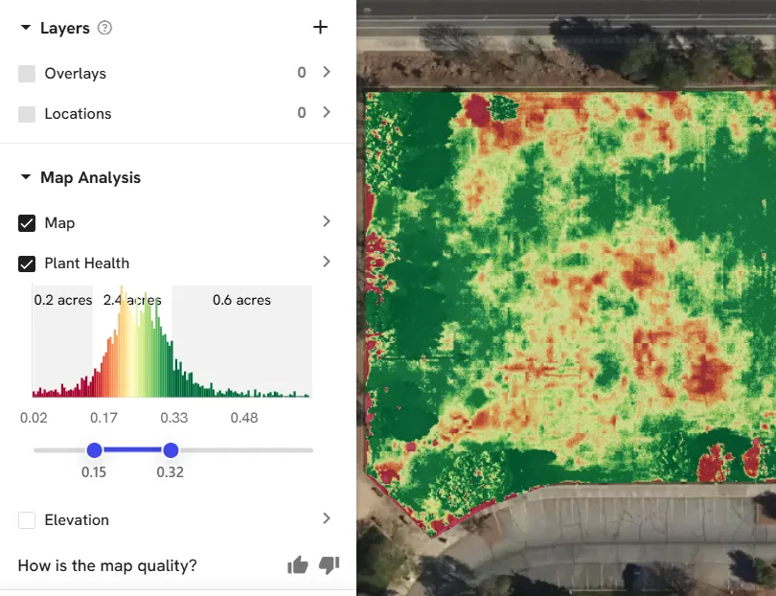This screenshot has height=596, width=776.
Task: Toggle the Overlays checkbox
Action: [27, 74]
